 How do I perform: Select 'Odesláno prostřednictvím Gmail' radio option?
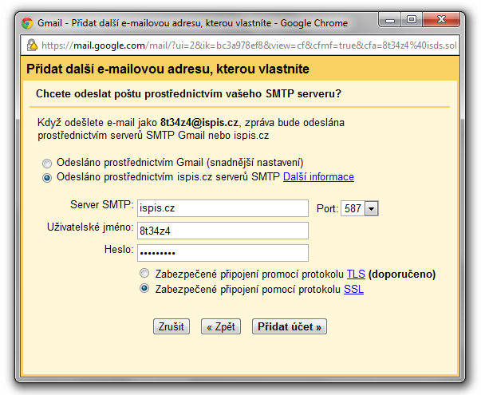coord(48,162)
